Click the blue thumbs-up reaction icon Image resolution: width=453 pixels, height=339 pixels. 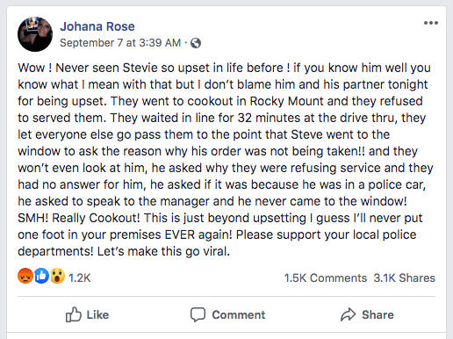41,276
